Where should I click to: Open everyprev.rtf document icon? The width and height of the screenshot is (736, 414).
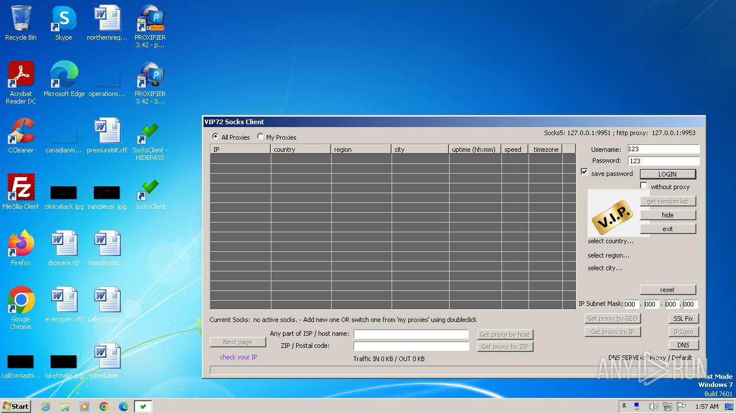point(64,305)
